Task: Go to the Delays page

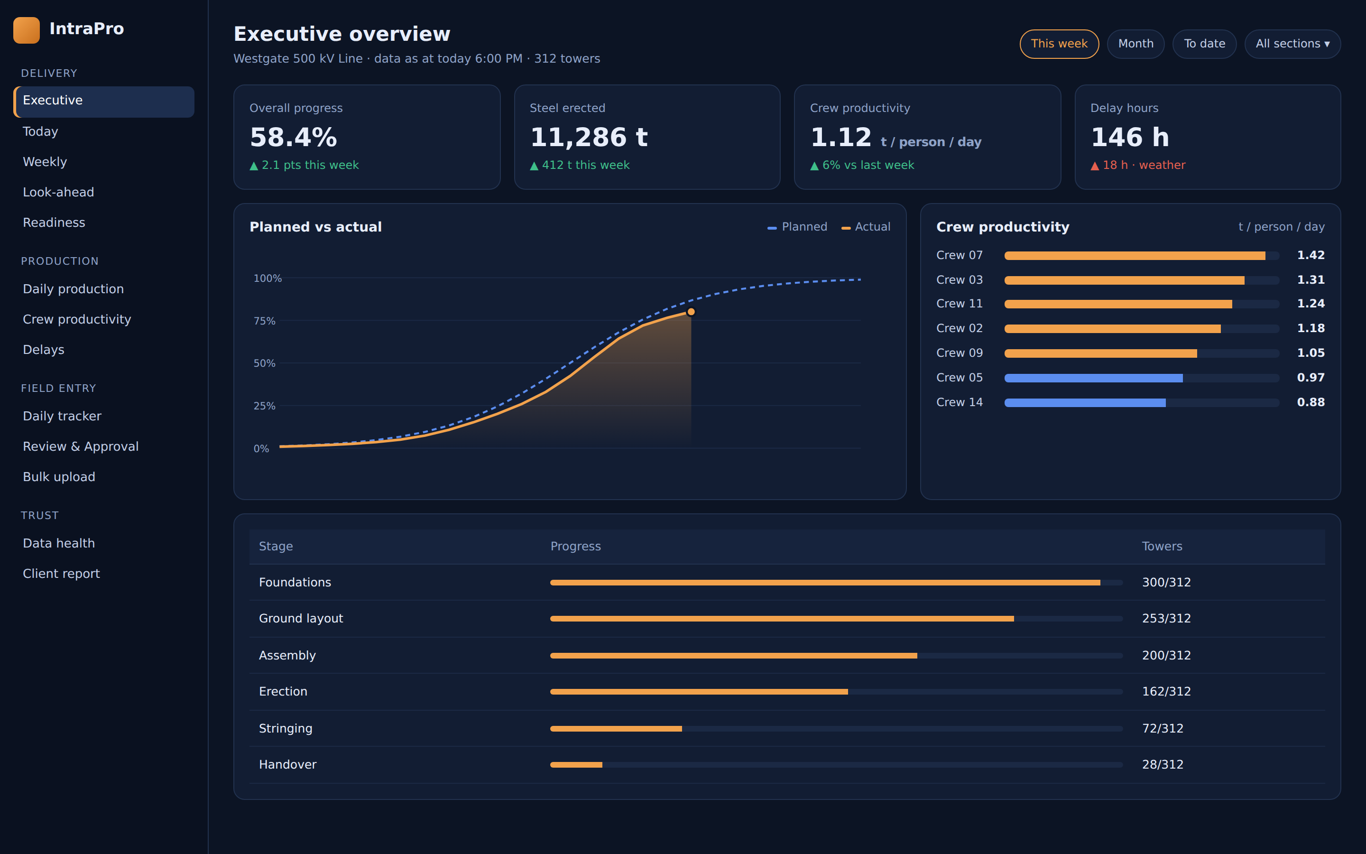Action: click(x=104, y=350)
